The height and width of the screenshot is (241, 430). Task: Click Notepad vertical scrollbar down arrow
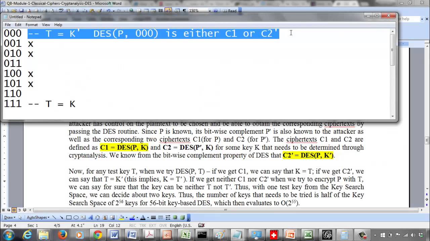[392, 116]
